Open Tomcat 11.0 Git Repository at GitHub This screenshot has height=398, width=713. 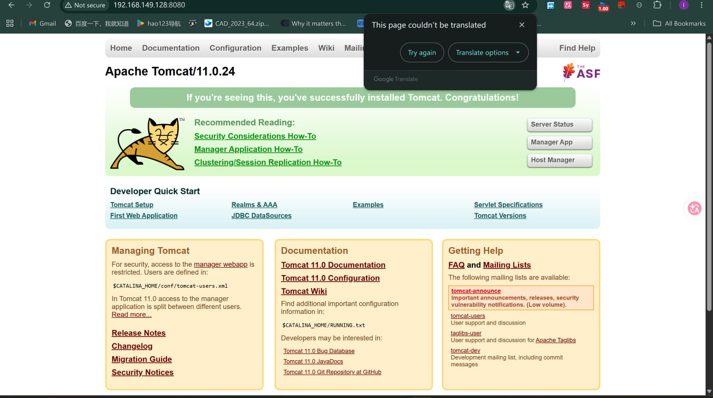333,372
